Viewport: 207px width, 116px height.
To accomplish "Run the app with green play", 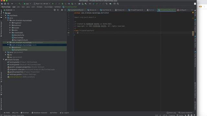I will click(x=53, y=4).
